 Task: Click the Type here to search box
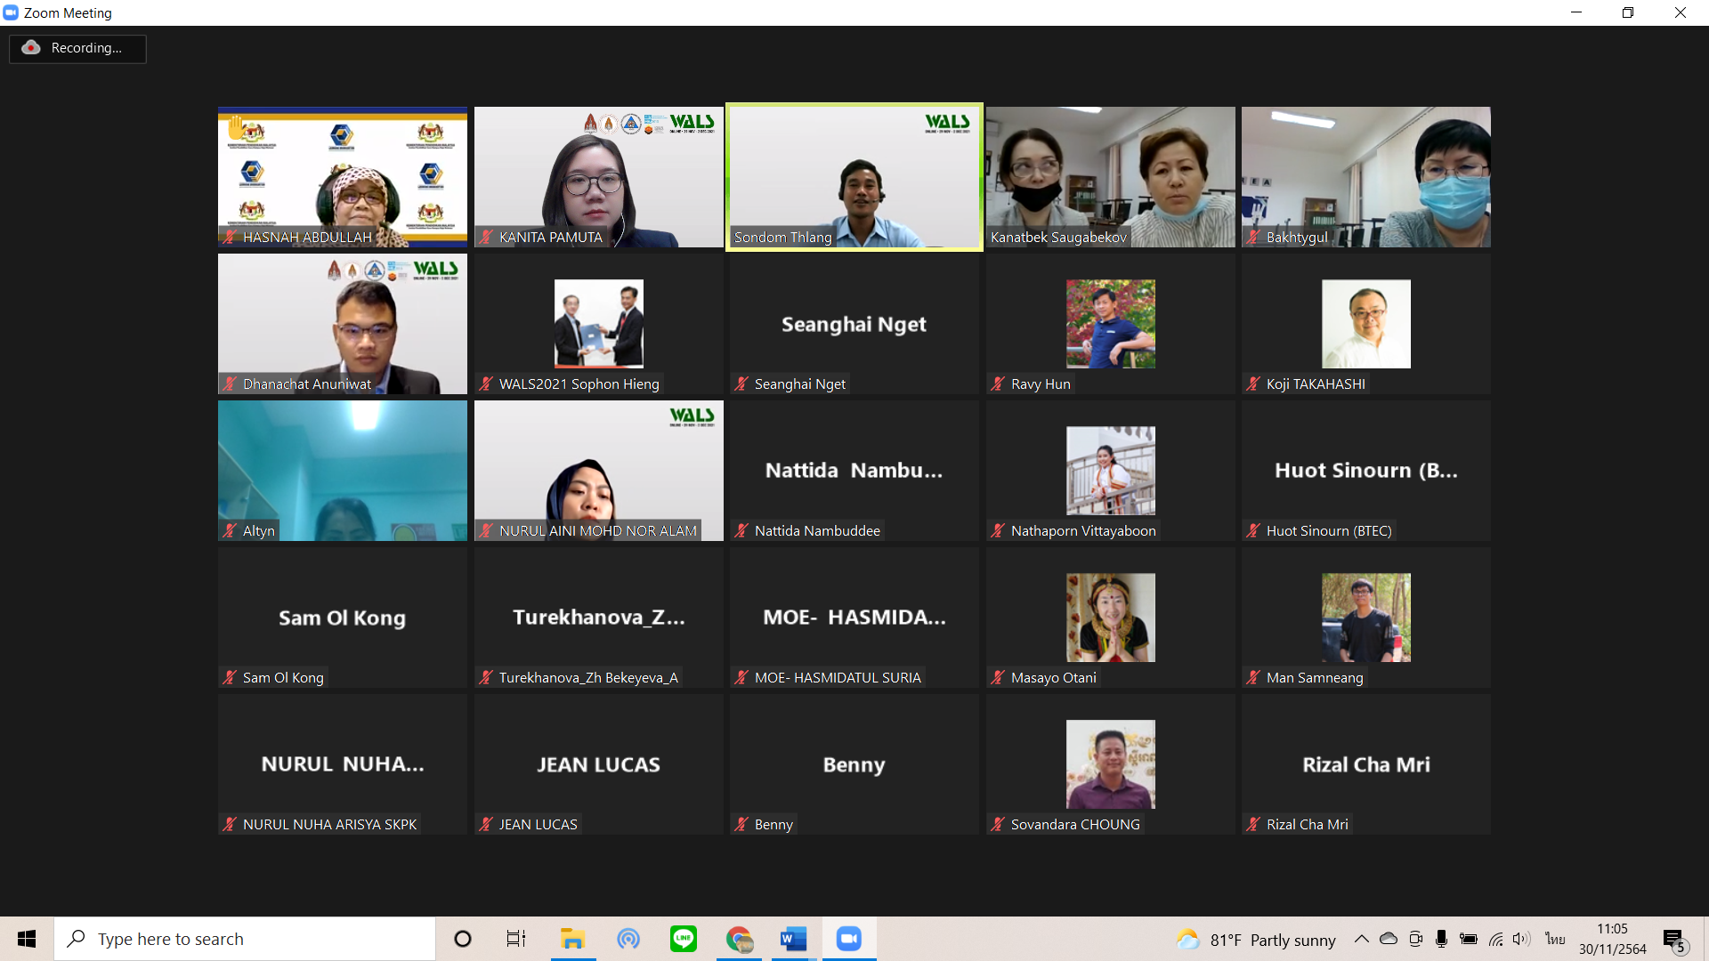click(x=245, y=939)
